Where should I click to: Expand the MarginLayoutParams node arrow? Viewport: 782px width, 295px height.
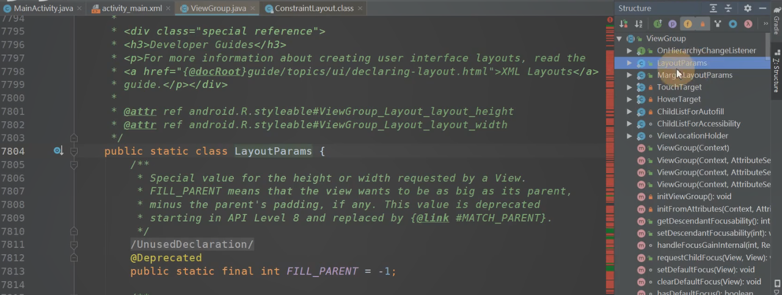(629, 75)
